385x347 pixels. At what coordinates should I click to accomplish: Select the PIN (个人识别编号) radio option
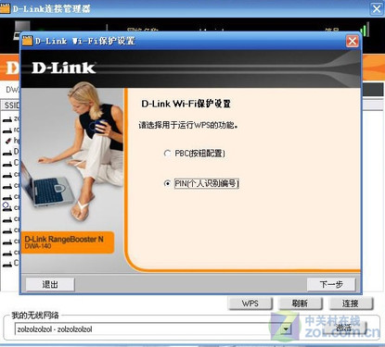(x=167, y=183)
